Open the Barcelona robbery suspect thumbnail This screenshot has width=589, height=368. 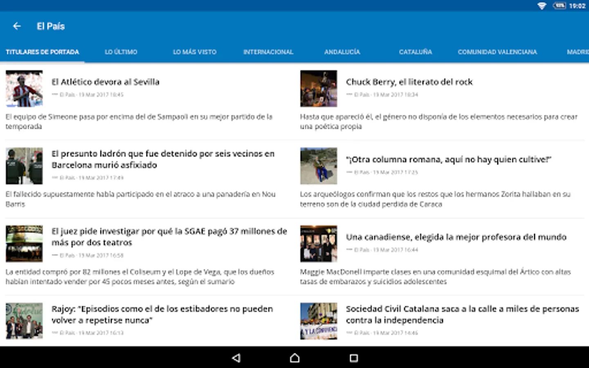(x=24, y=166)
